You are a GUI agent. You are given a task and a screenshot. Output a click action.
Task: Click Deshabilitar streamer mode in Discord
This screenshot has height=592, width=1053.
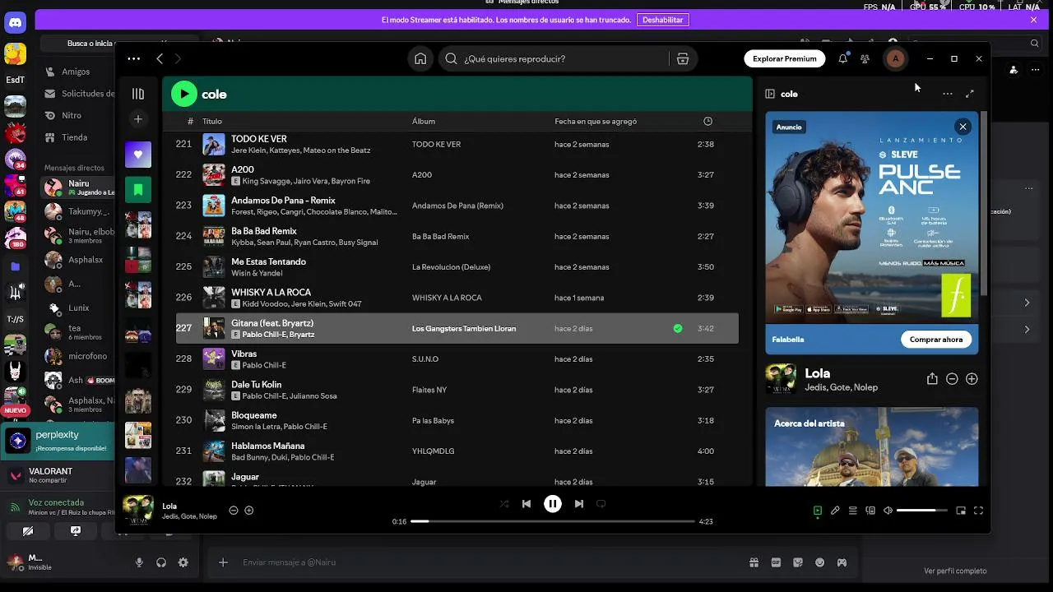(662, 20)
